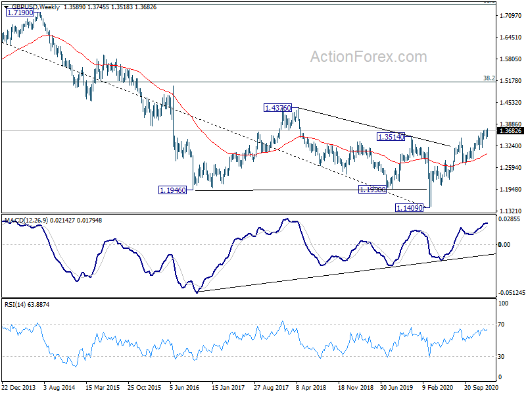Select the 1.43760 peak price label
526x395 pixels.
(279, 107)
